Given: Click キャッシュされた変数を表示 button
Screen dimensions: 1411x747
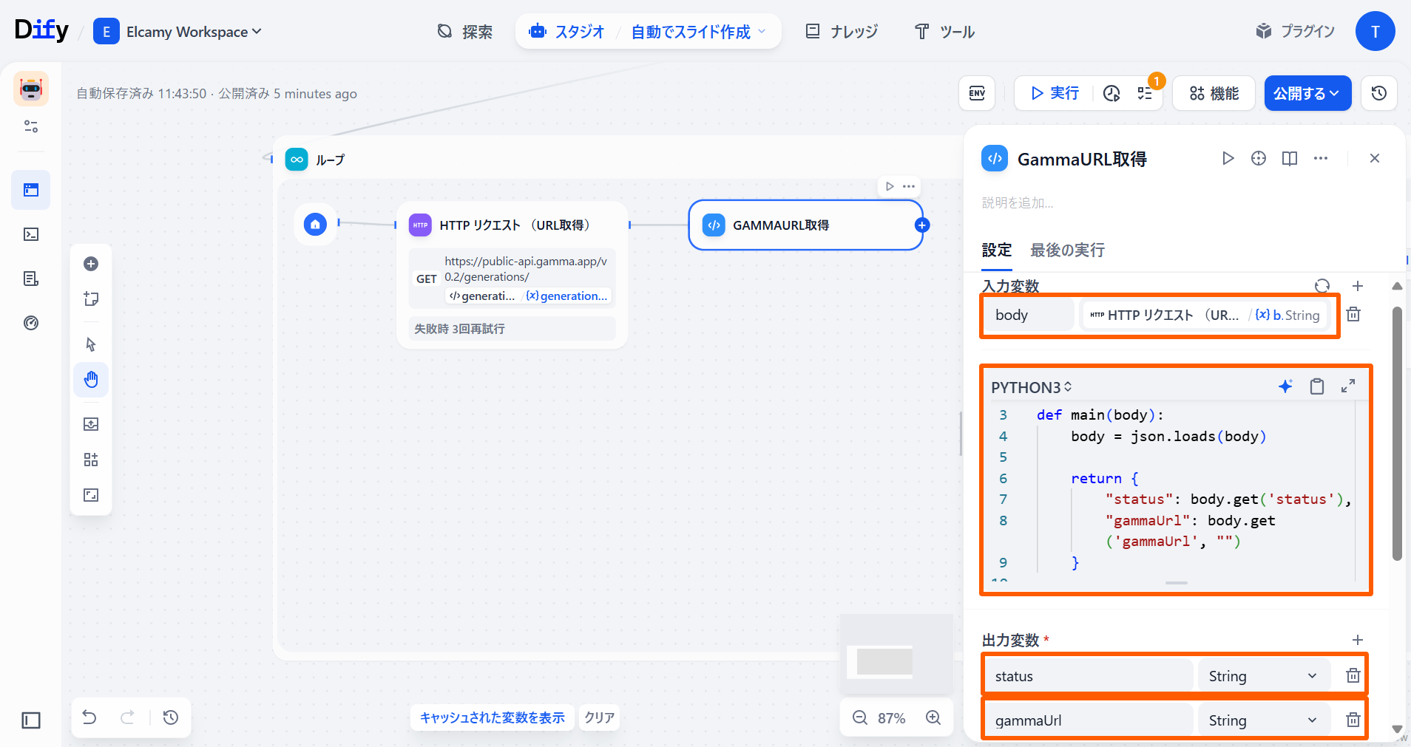Looking at the screenshot, I should (492, 717).
